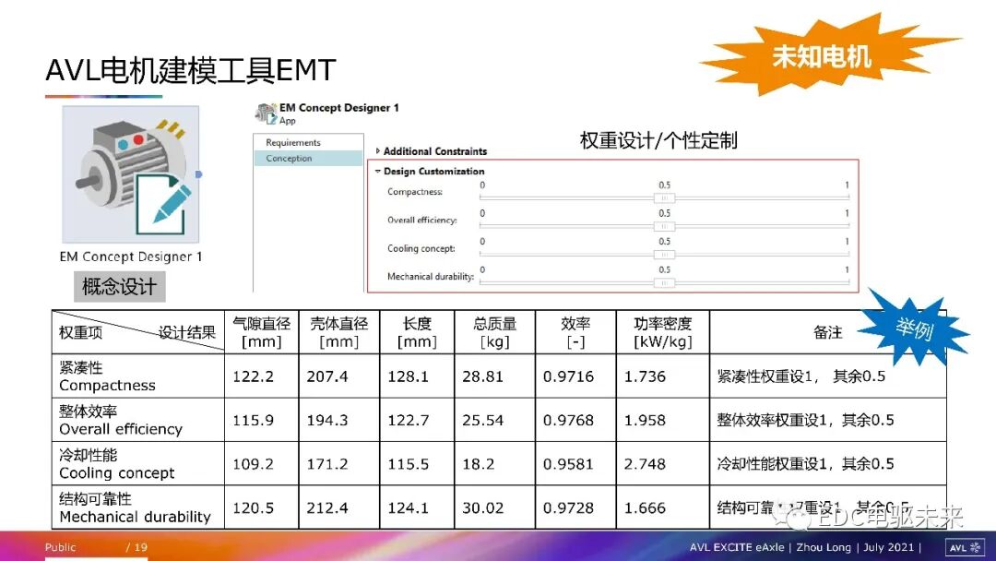Click the 紧凑性 Compactness table row label
Screen dimensions: 996x561
(107, 376)
